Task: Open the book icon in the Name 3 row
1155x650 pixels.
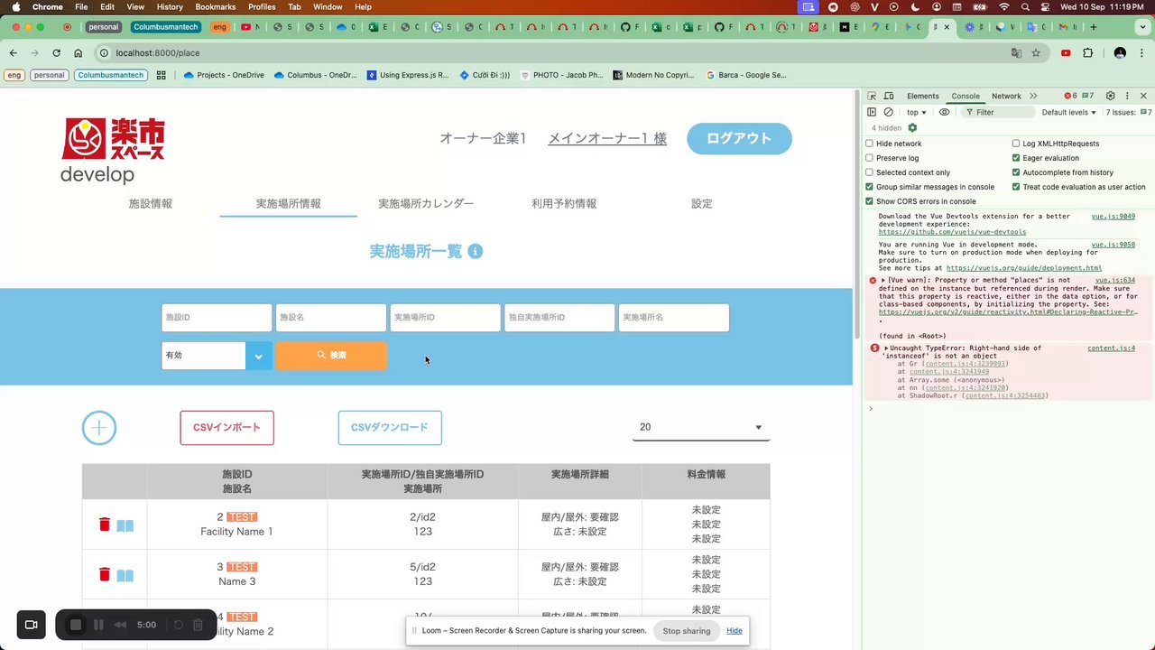Action: 125,575
